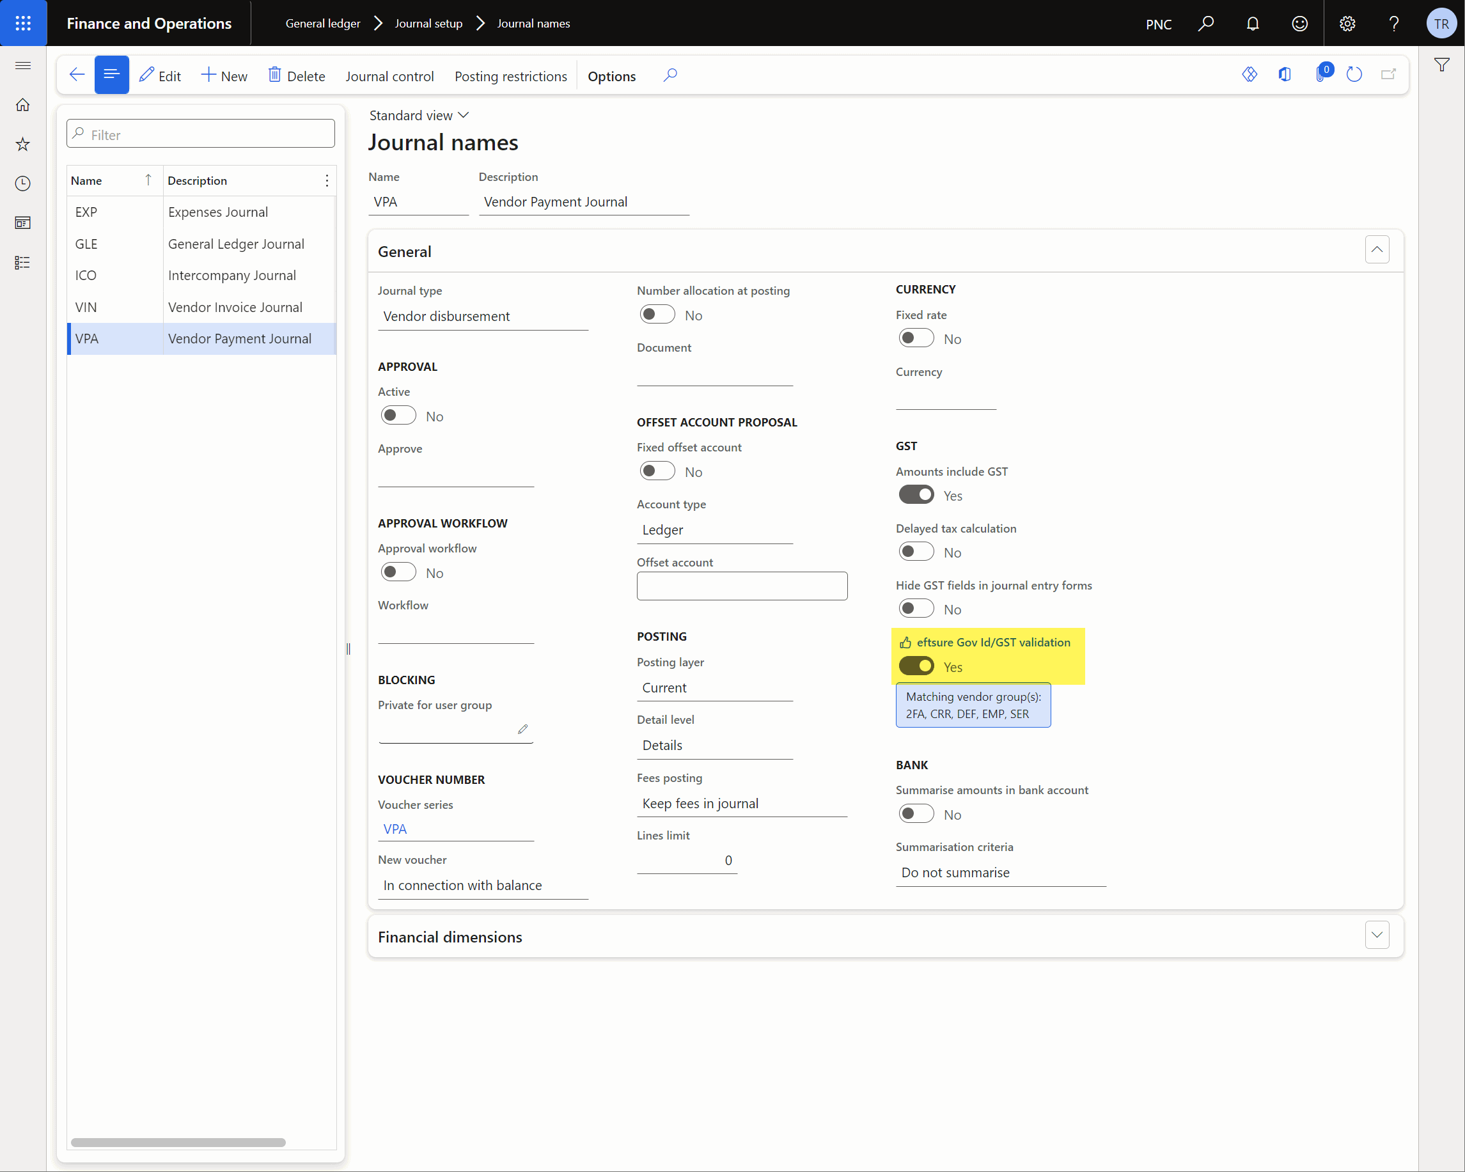Open the Options tab
This screenshot has height=1172, width=1465.
(x=611, y=76)
